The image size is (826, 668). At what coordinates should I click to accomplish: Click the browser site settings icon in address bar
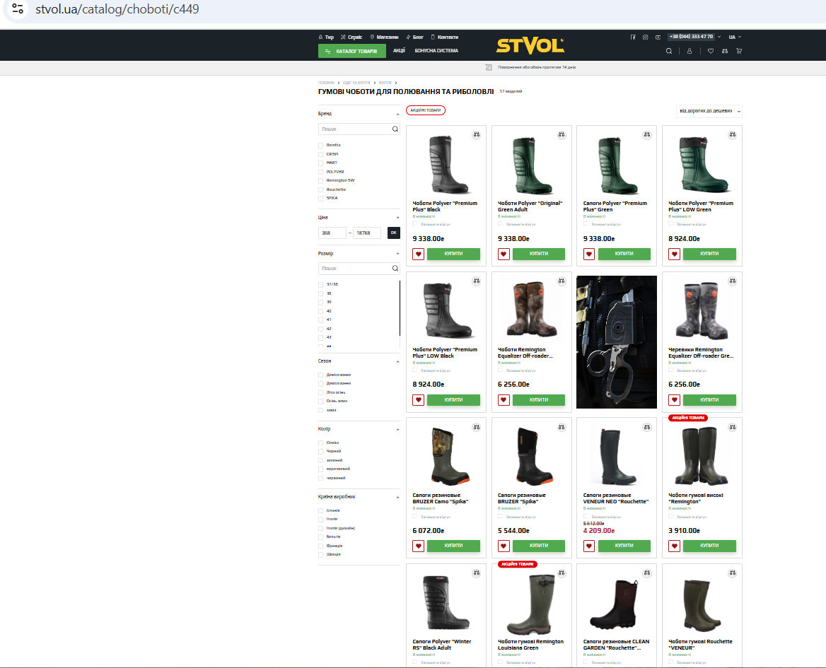pos(18,9)
